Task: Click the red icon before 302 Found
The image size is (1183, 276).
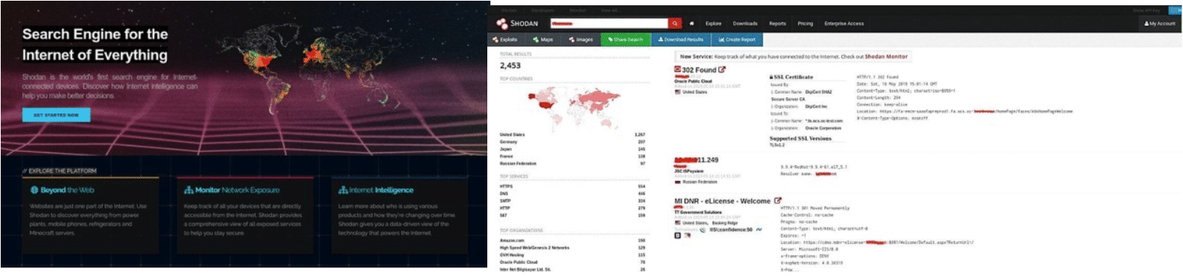Action: coord(677,70)
